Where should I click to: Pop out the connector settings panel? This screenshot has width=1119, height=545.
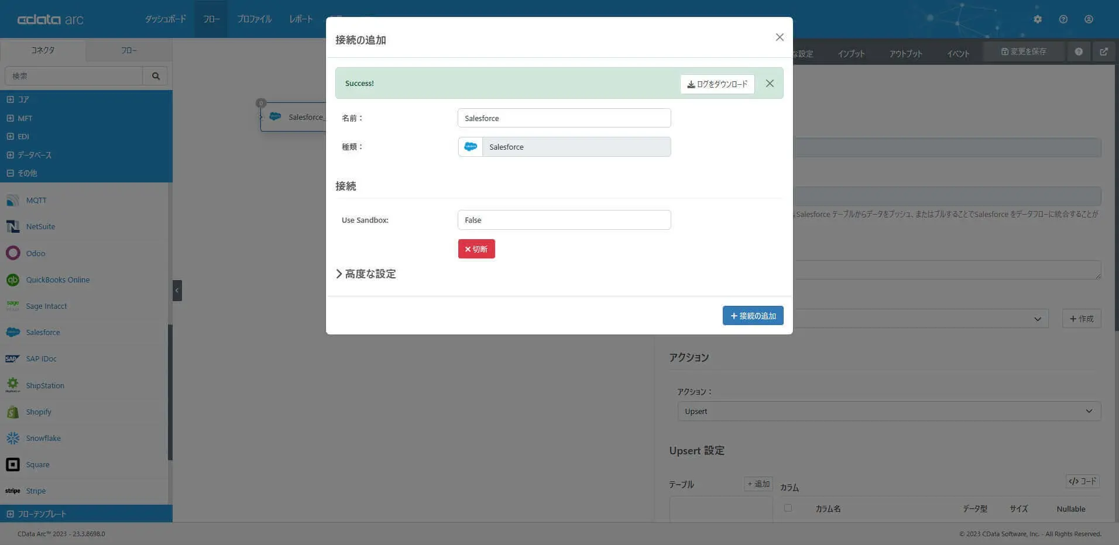pos(1104,51)
